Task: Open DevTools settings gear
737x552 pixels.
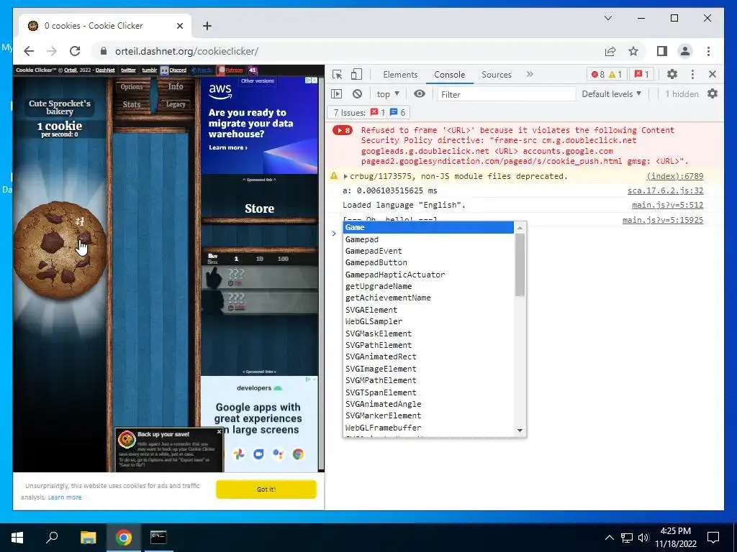Action: (x=672, y=74)
